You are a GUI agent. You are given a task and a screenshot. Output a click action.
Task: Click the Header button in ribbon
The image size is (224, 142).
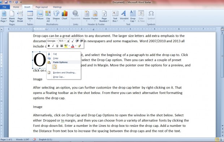[x=87, y=16]
